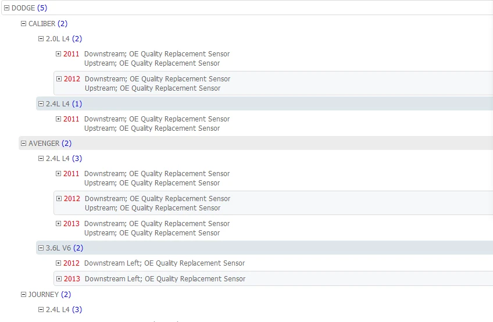This screenshot has width=493, height=322.
Task: Select 2011 Caliber 2.0L Upstream sensor text
Action: (152, 63)
